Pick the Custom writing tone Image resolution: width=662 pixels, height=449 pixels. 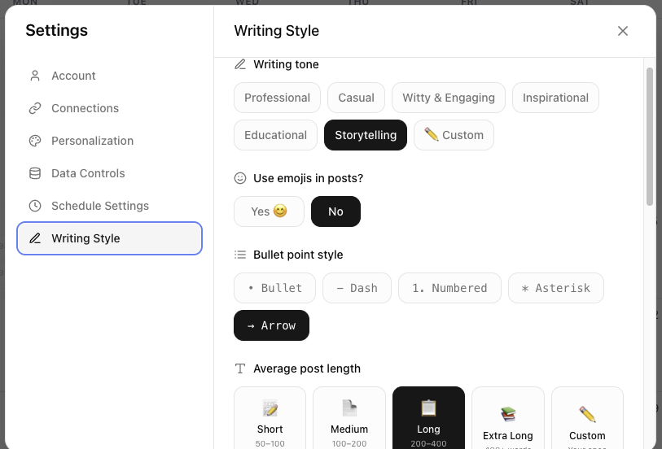454,135
